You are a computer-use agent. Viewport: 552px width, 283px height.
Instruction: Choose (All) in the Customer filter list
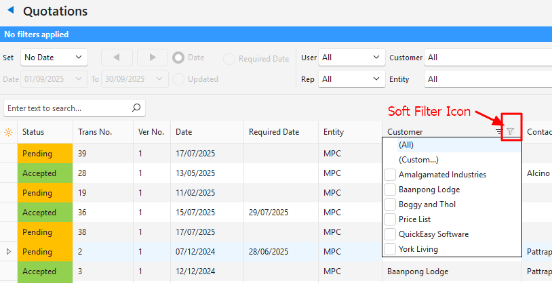click(406, 145)
